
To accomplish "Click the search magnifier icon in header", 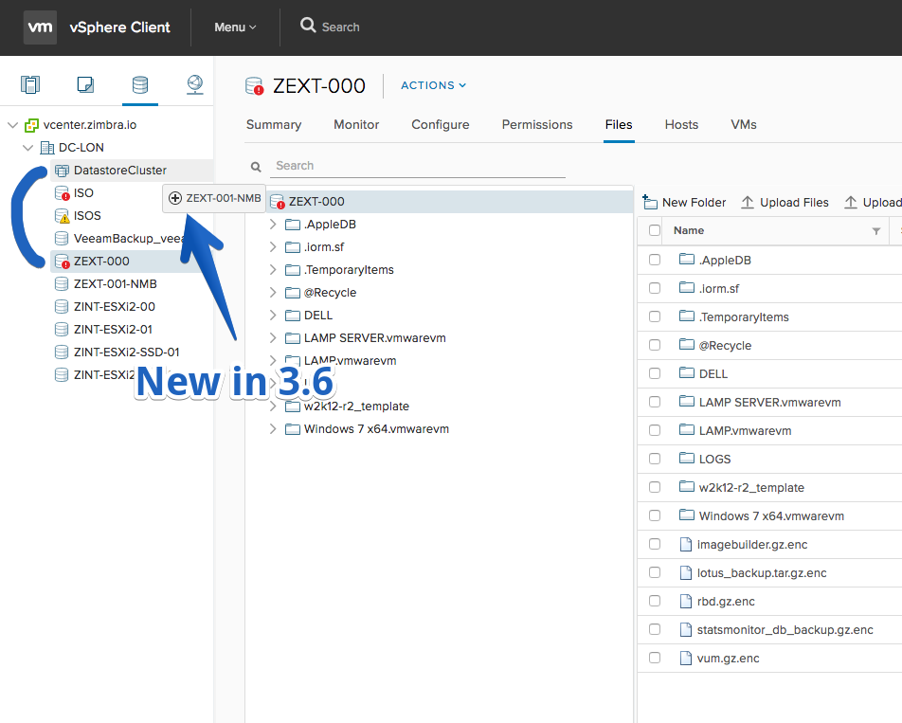I will (308, 26).
